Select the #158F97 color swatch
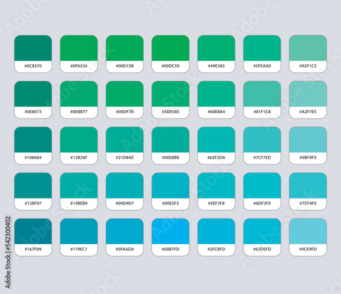Screen dimensions: 341x294 [x=33, y=192]
